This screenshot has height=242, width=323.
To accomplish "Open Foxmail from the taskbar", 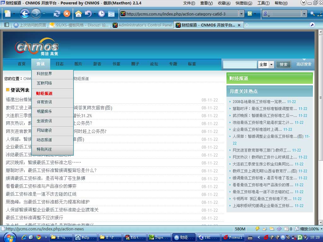I will [x=233, y=237].
